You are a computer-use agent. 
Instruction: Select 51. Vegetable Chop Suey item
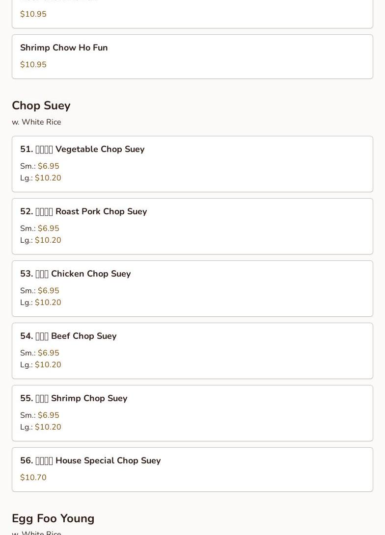(x=192, y=164)
